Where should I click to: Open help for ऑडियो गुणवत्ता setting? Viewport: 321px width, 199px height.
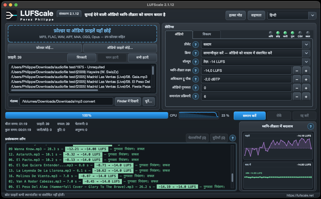(x=196, y=88)
